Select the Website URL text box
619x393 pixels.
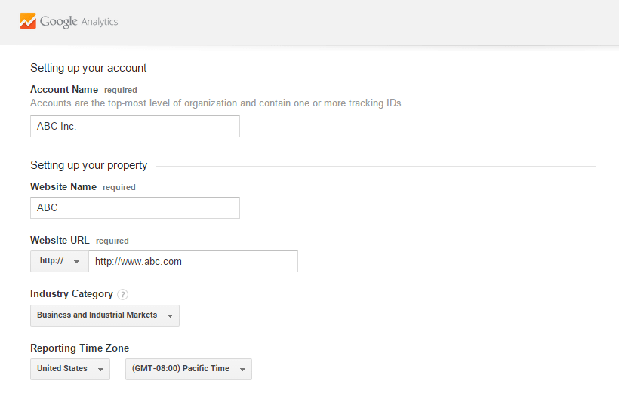192,262
